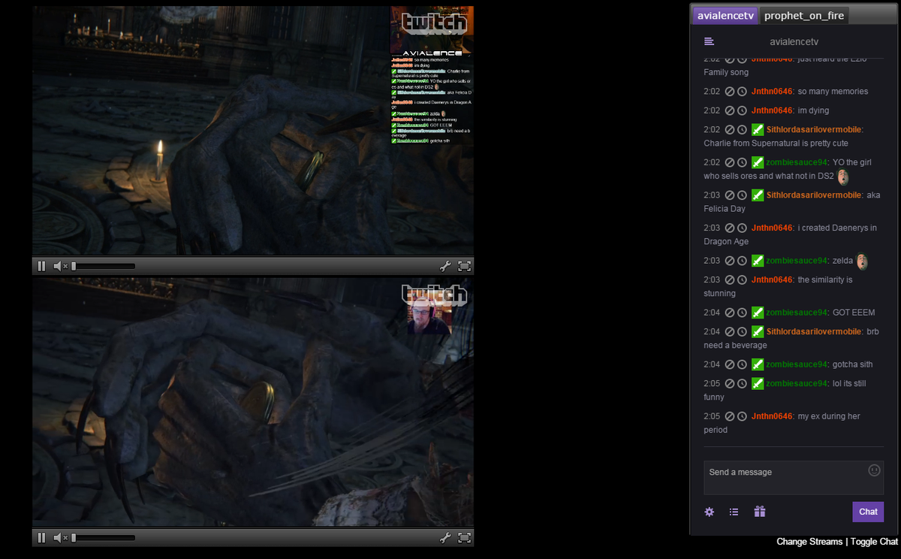Screen dimensions: 901x559
Task: Click the avialencetv channel name header
Action: pyautogui.click(x=794, y=42)
